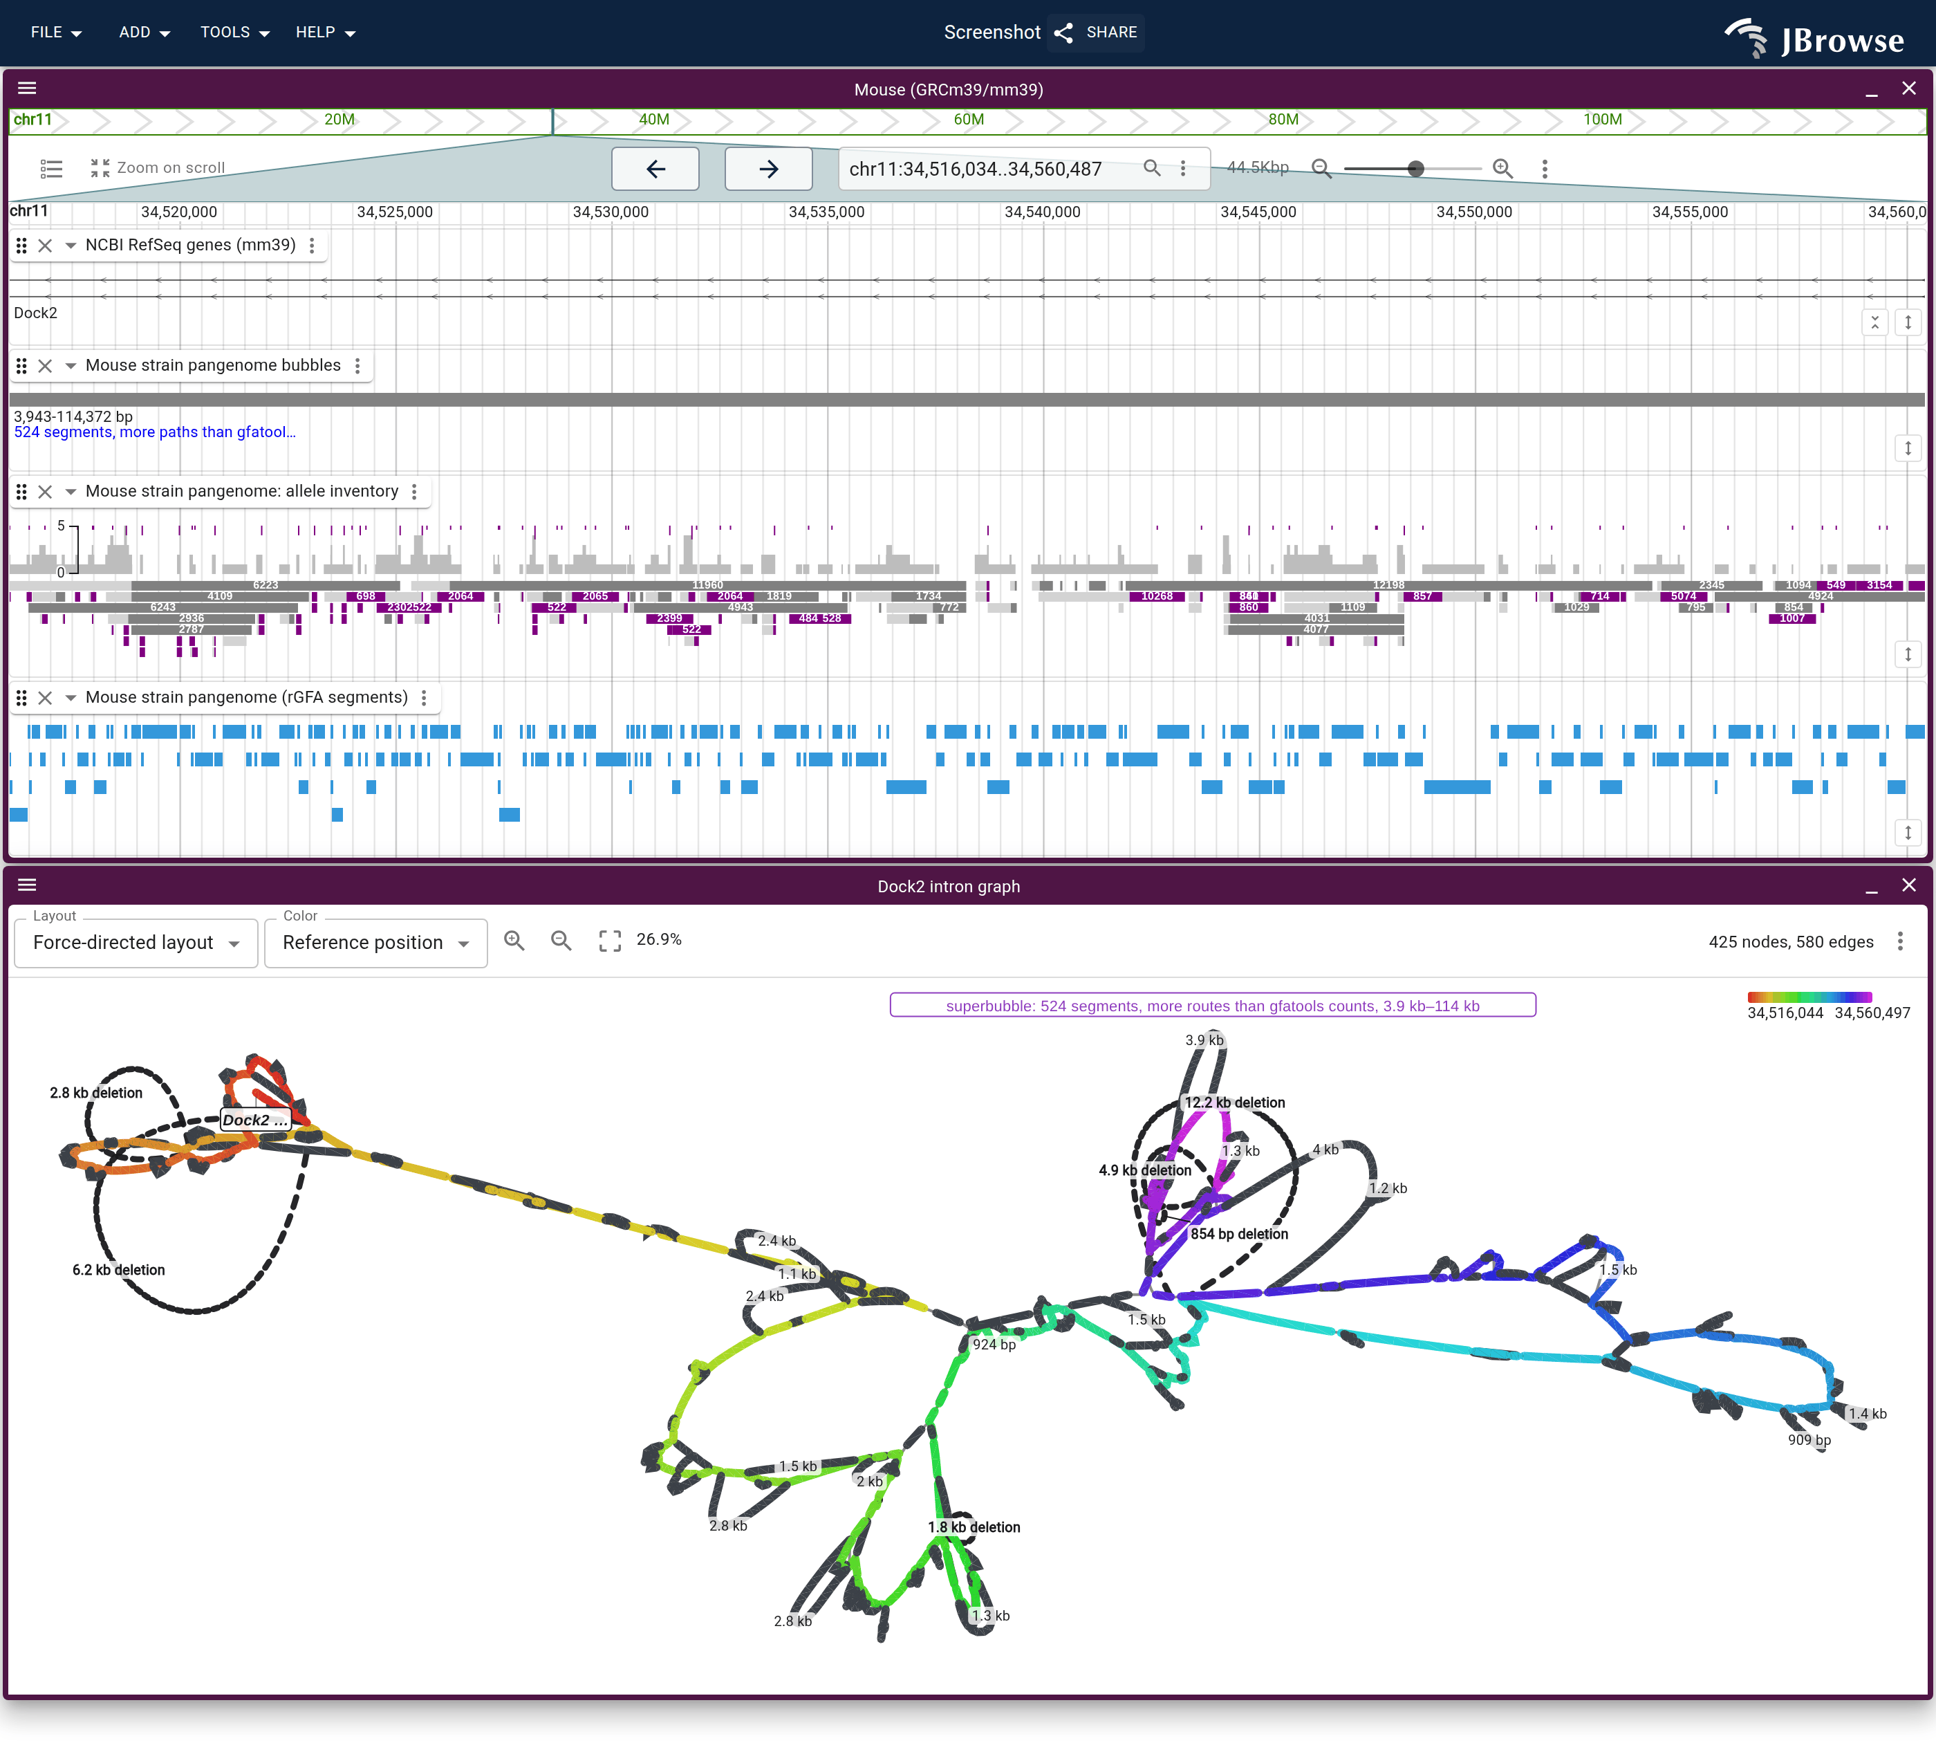
Task: Close the rGFA segments track
Action: (45, 697)
